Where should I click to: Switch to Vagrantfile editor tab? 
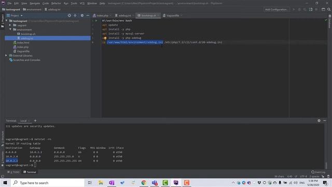(x=172, y=16)
